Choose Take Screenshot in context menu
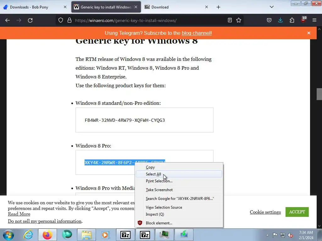The width and height of the screenshot is (322, 241). coord(179,190)
